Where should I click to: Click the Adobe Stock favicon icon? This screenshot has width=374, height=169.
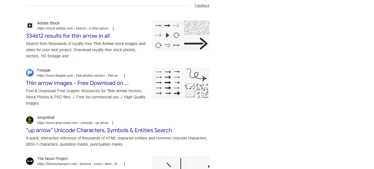point(30,26)
